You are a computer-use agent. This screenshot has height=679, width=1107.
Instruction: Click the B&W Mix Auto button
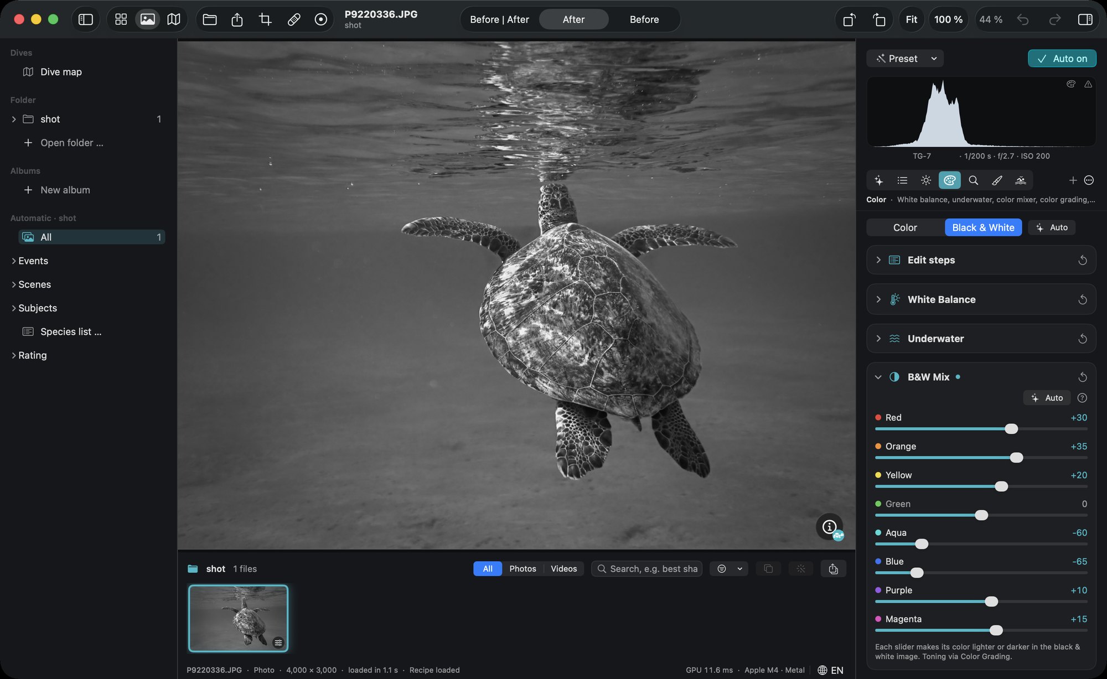pyautogui.click(x=1047, y=398)
